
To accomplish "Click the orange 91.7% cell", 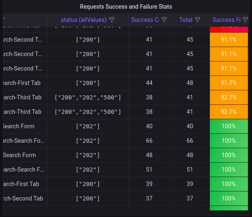I will click(x=228, y=83).
